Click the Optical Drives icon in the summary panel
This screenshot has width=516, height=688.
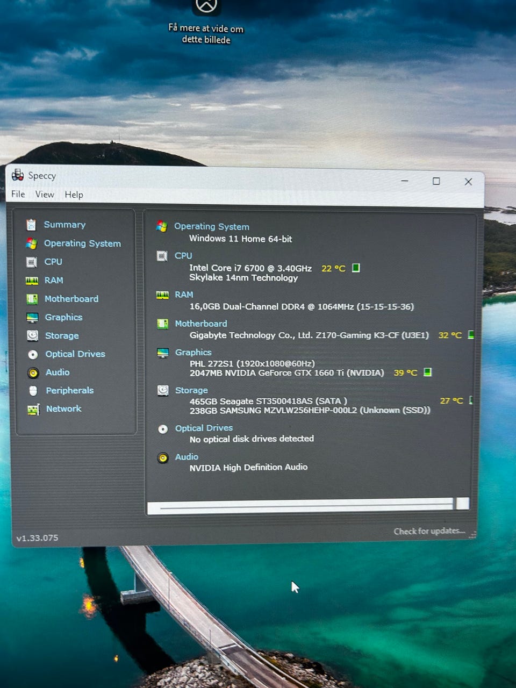(163, 429)
